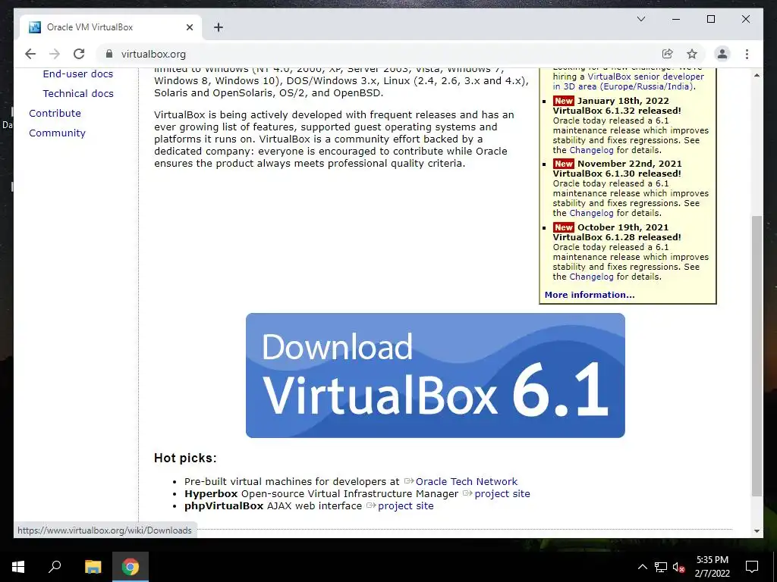Click external link icon before Oracle Tech Network
777x582 pixels.
(x=409, y=481)
